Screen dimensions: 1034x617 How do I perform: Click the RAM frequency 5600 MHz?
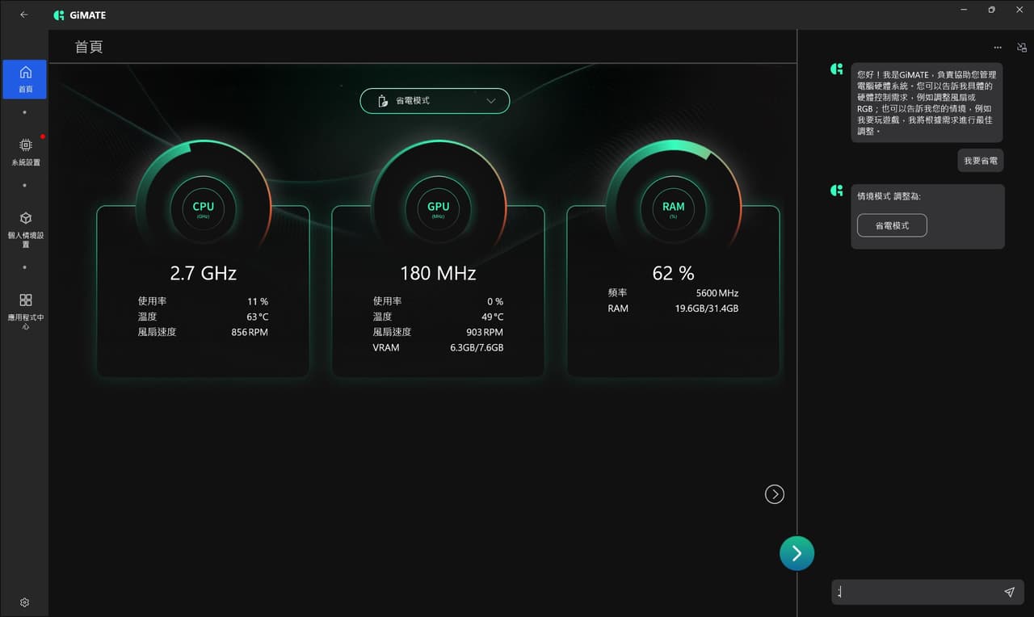point(717,293)
